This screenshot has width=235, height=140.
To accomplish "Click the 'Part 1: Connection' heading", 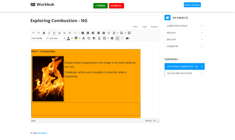I will [x=43, y=52].
